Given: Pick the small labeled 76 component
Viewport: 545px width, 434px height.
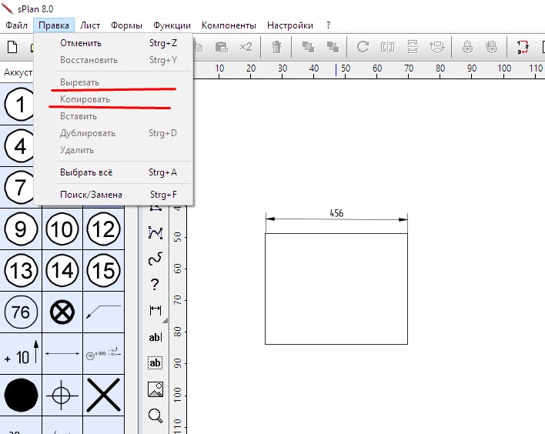Looking at the screenshot, I should click(x=104, y=354).
